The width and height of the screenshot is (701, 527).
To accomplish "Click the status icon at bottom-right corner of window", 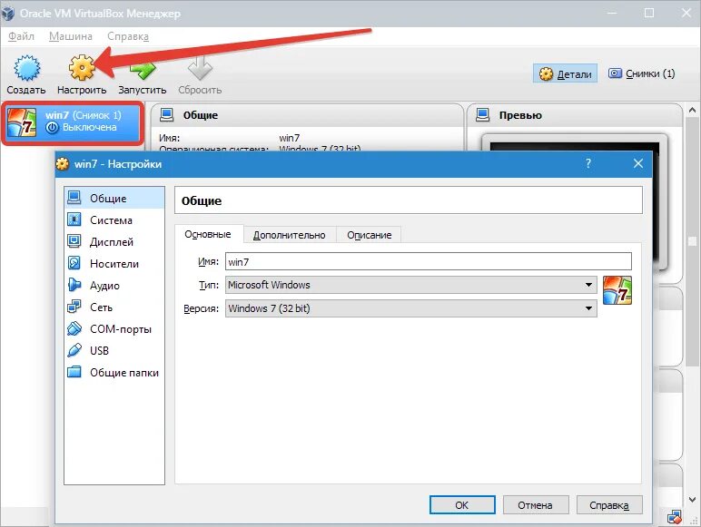I will pos(674,517).
